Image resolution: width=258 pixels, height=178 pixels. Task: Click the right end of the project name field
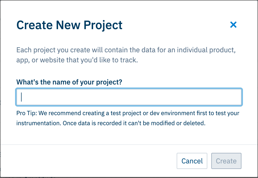click(x=236, y=97)
